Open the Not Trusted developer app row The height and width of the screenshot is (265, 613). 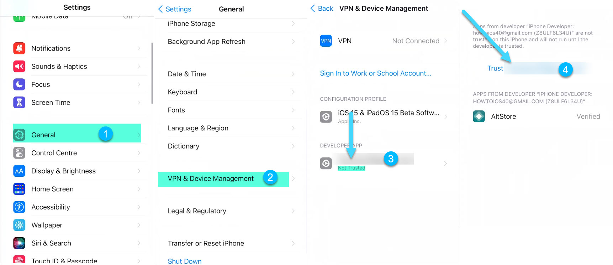(x=384, y=163)
